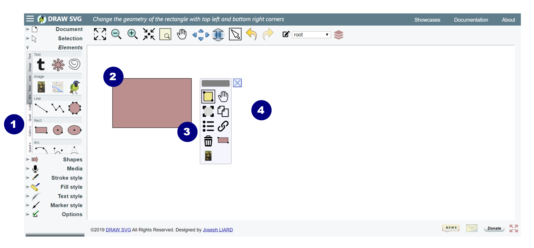Toggle fullscreen with red arrows icon
534x248 pixels.
(514, 228)
